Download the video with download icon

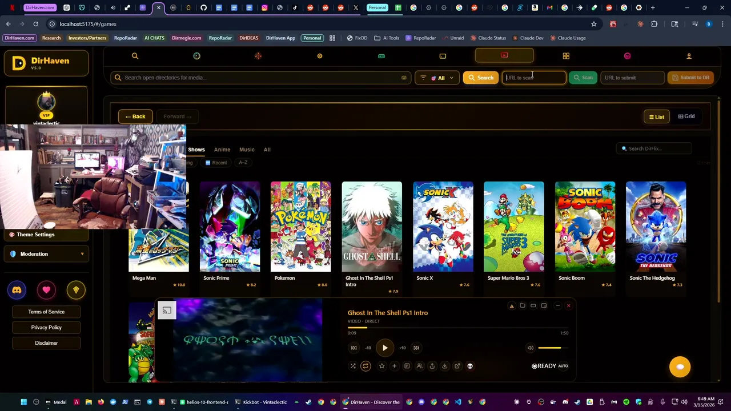click(x=444, y=366)
